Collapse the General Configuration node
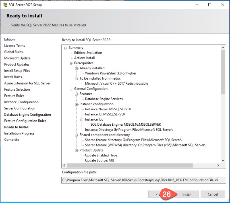 point(71,89)
